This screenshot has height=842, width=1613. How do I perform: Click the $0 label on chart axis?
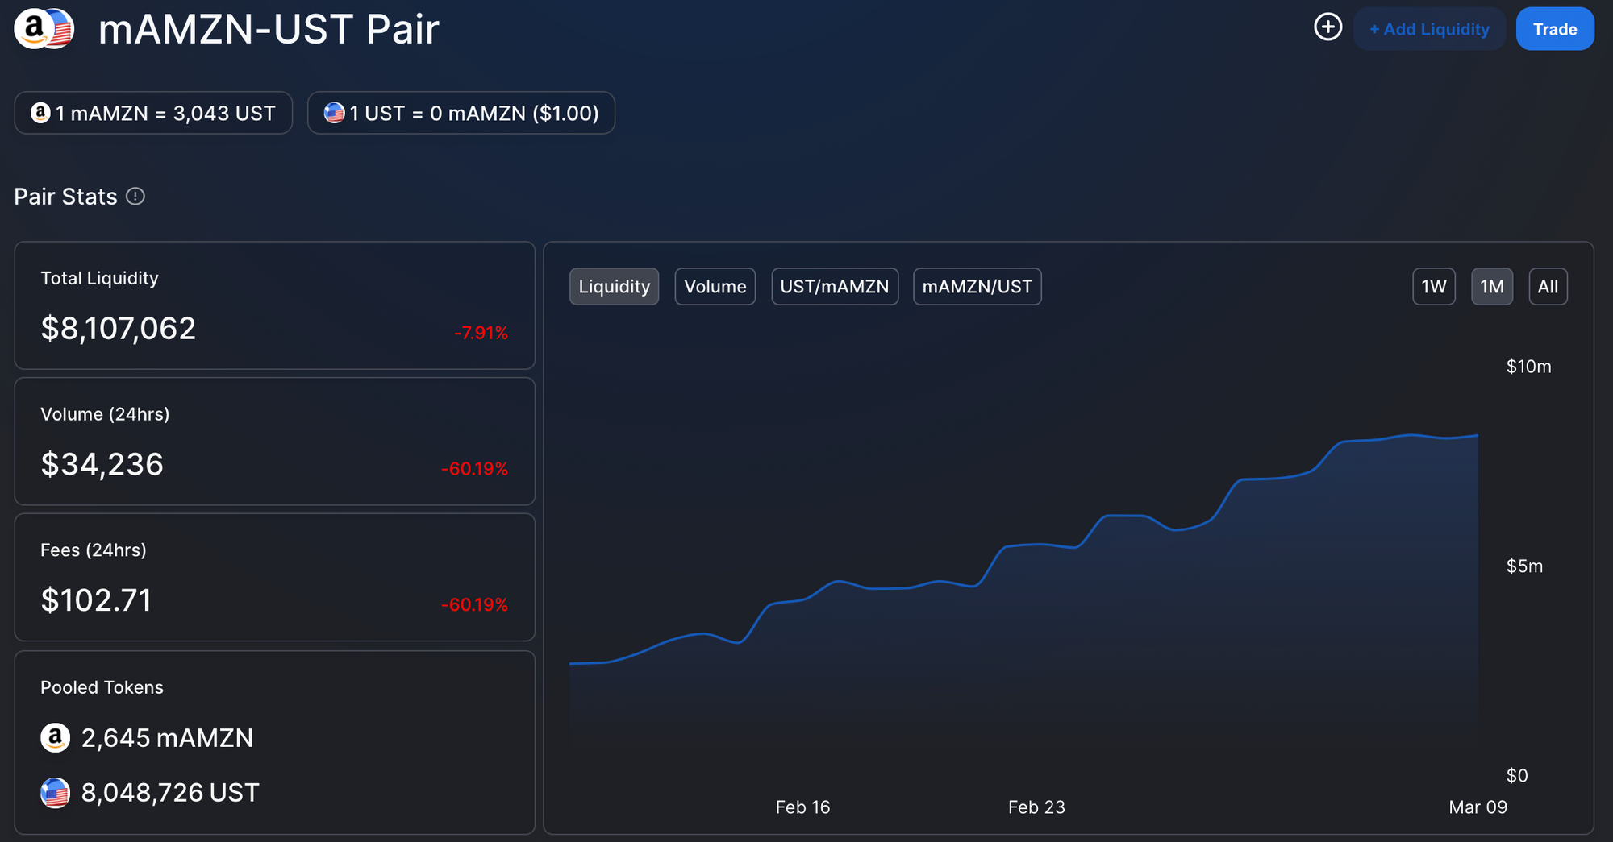(x=1517, y=776)
